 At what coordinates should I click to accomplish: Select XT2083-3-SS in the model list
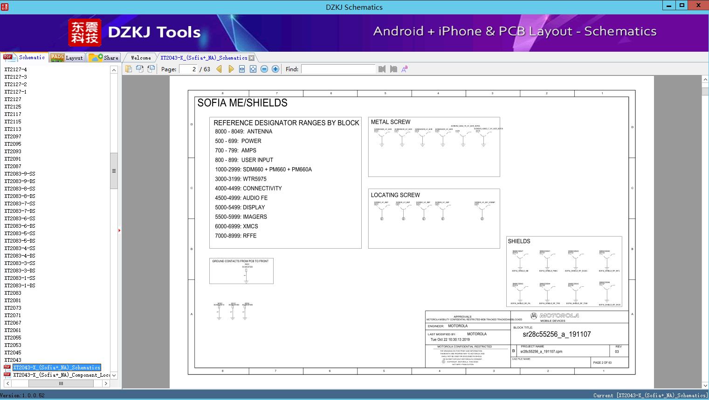coord(20,263)
